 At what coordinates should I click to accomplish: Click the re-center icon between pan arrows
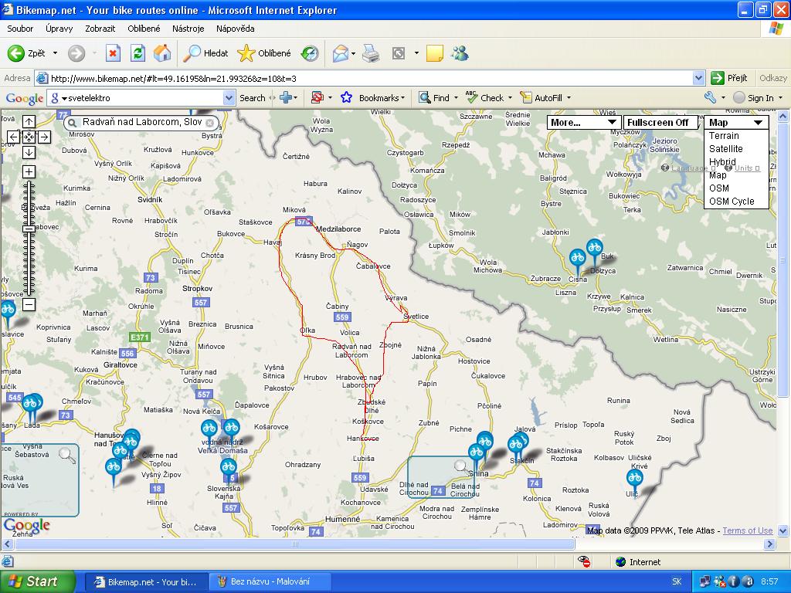(x=29, y=137)
